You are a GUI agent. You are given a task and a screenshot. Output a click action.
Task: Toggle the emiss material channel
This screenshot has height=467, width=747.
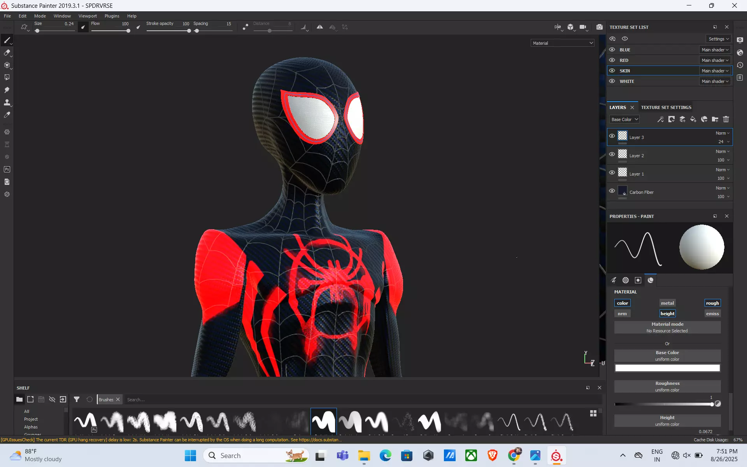[x=712, y=314]
